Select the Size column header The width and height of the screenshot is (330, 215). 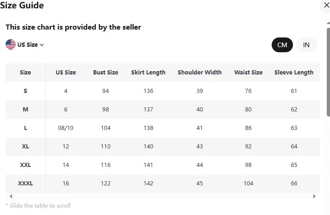point(25,73)
